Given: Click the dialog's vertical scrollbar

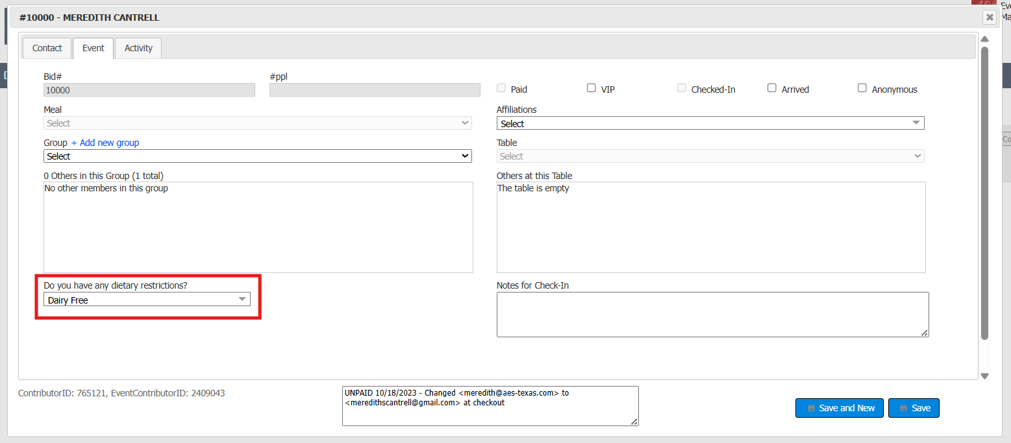Looking at the screenshot, I should (x=984, y=195).
